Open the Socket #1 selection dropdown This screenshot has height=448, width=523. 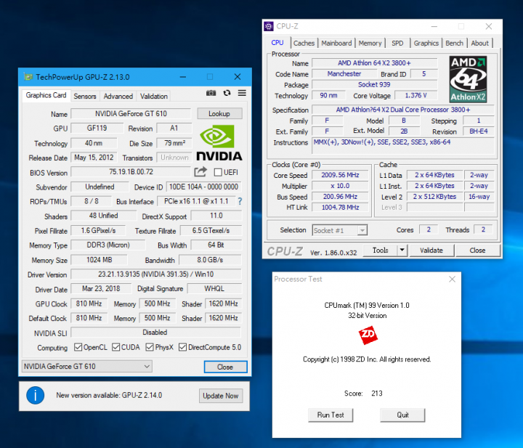coord(340,230)
